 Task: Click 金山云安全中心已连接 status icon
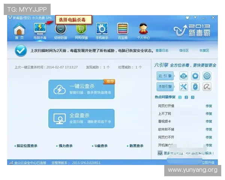tap(11, 163)
